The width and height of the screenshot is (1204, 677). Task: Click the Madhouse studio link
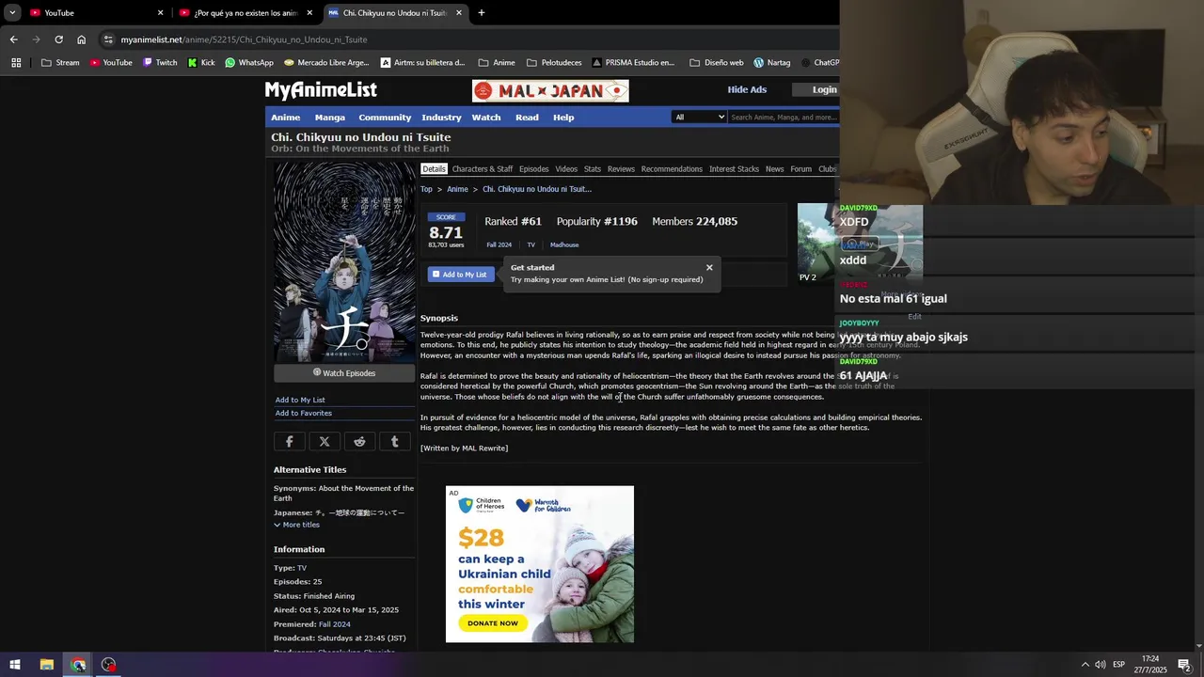[564, 244]
